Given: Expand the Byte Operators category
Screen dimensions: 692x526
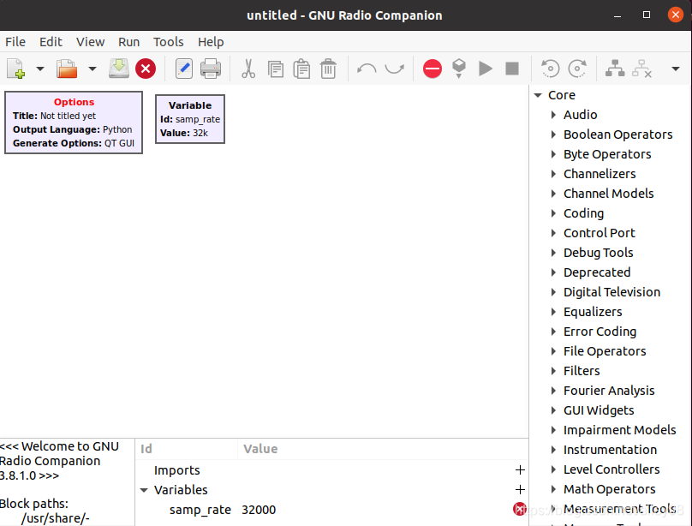Looking at the screenshot, I should click(x=553, y=154).
